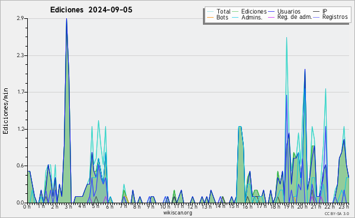Click the magenta Reg. de adm. swatch

271,17
